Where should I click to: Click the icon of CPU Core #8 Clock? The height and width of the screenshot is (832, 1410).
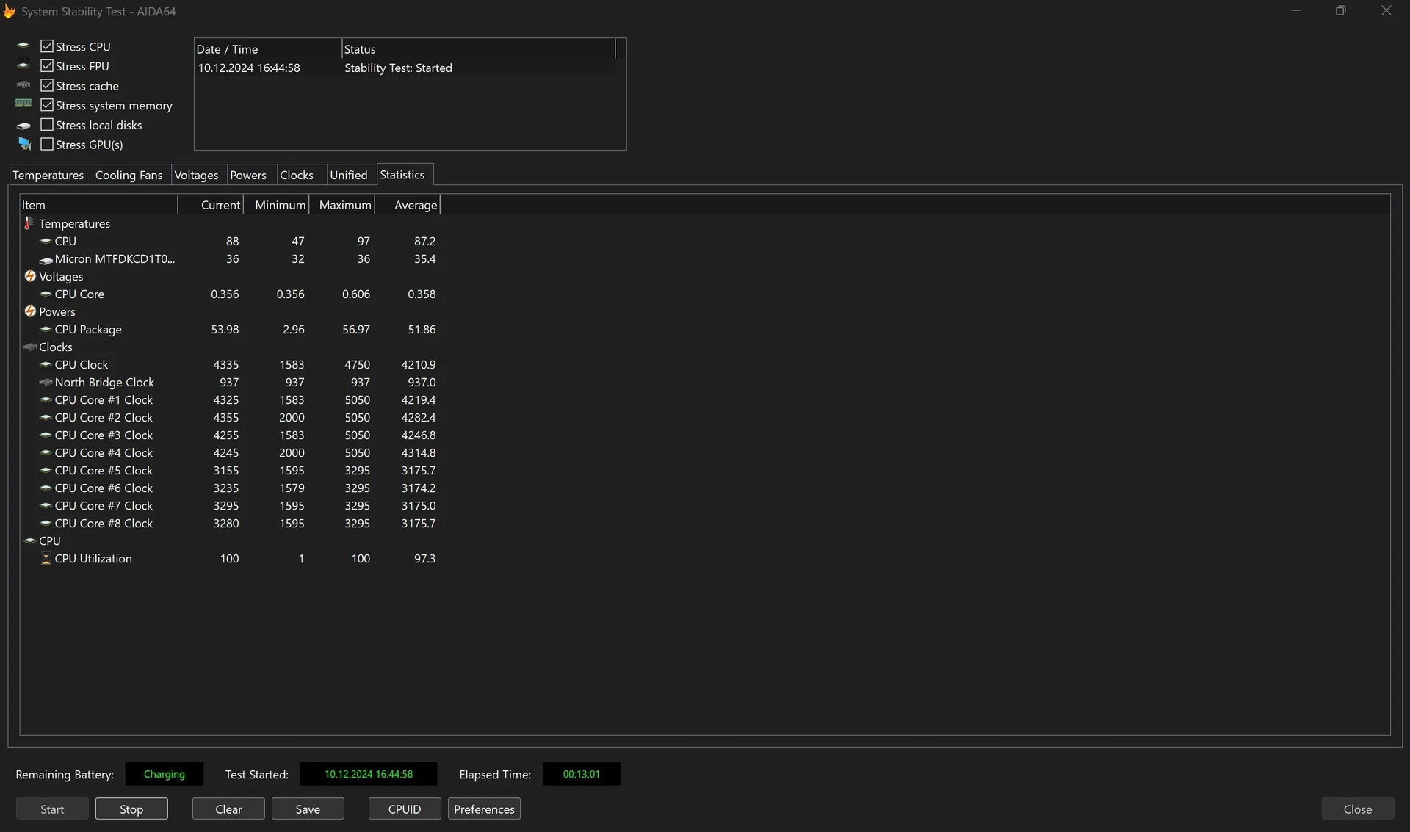pos(46,522)
